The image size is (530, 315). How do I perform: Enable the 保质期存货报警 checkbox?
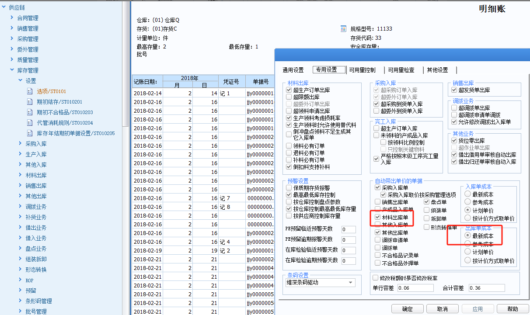pyautogui.click(x=289, y=187)
